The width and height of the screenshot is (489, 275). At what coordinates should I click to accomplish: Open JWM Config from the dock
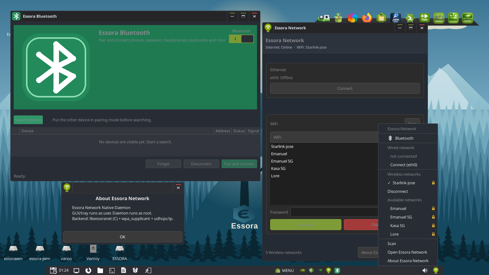click(395, 18)
